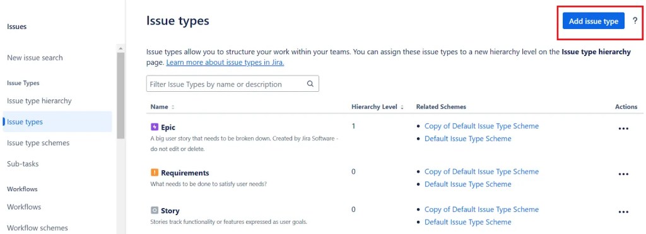This screenshot has width=646, height=234.
Task: Open actions menu for Epic row
Action: [623, 128]
